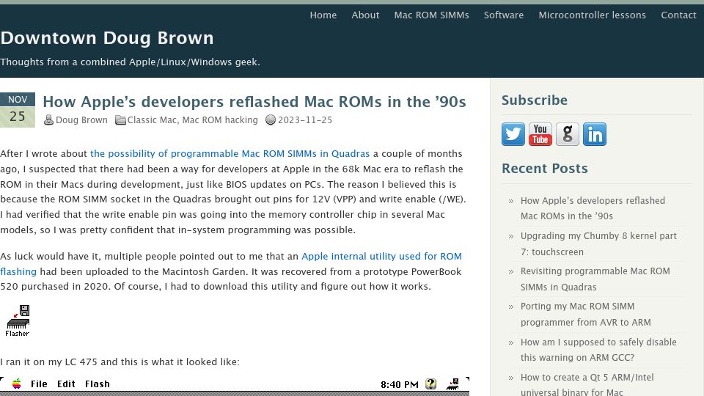Click the Doug Brown author link
Screen dimensions: 704x396
pos(81,120)
